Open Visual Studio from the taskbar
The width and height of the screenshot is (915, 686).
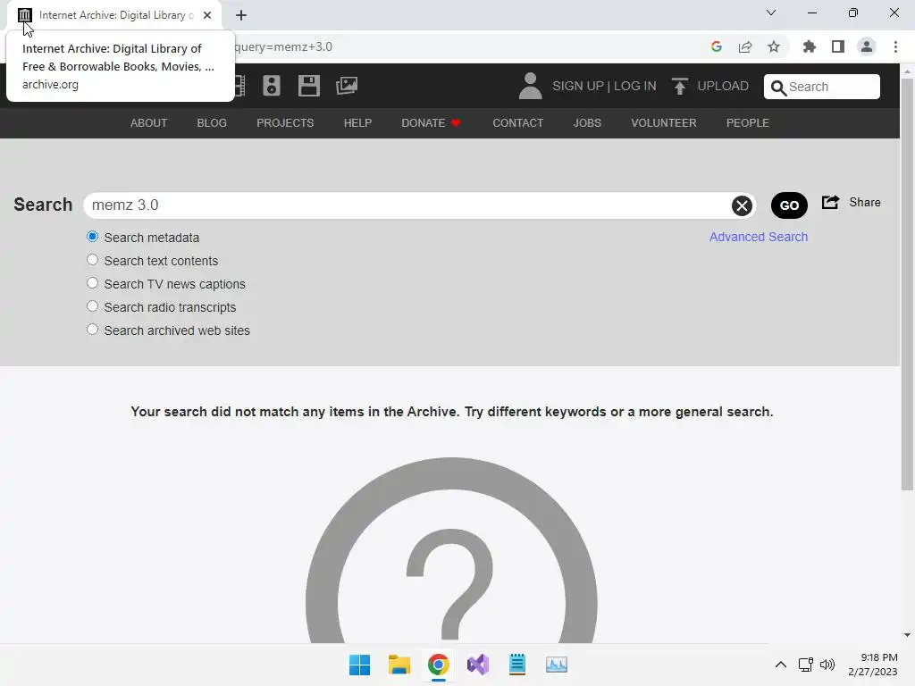[x=478, y=665]
